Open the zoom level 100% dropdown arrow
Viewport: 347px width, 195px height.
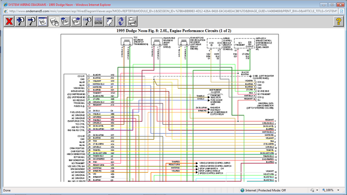pyautogui.click(x=338, y=190)
